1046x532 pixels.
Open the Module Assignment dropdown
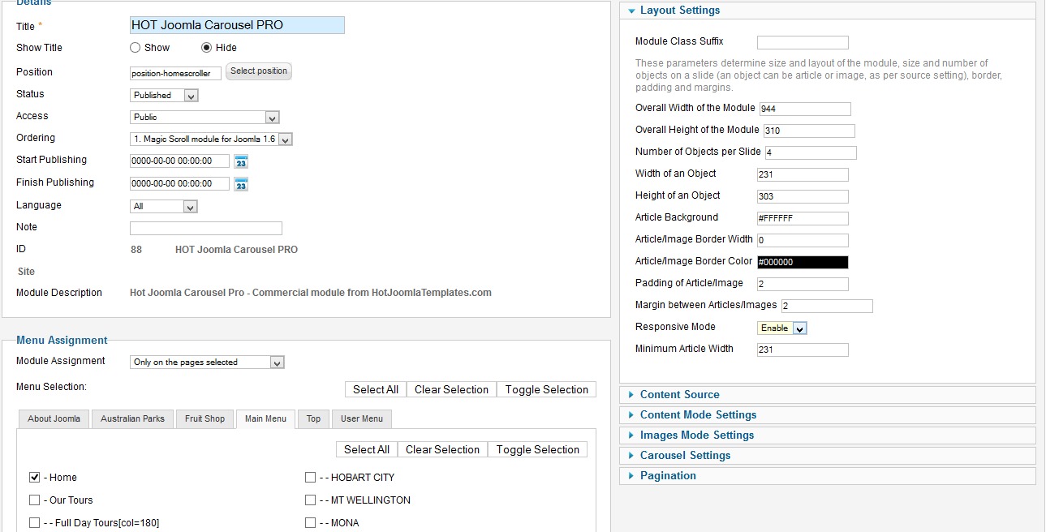click(x=207, y=363)
